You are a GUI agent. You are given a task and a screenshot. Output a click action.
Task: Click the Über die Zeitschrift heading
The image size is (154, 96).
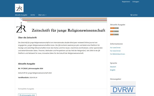coord(27,38)
